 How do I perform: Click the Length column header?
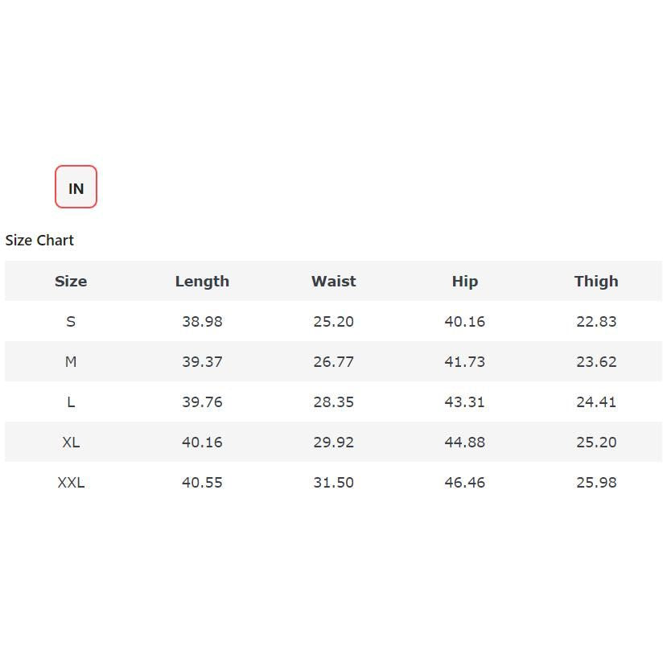click(x=202, y=282)
